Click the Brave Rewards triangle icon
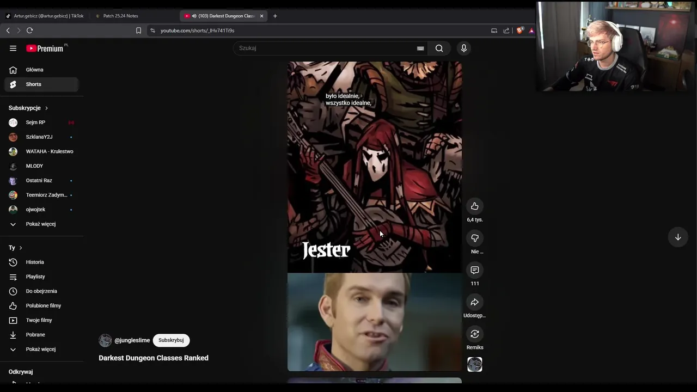 [531, 30]
